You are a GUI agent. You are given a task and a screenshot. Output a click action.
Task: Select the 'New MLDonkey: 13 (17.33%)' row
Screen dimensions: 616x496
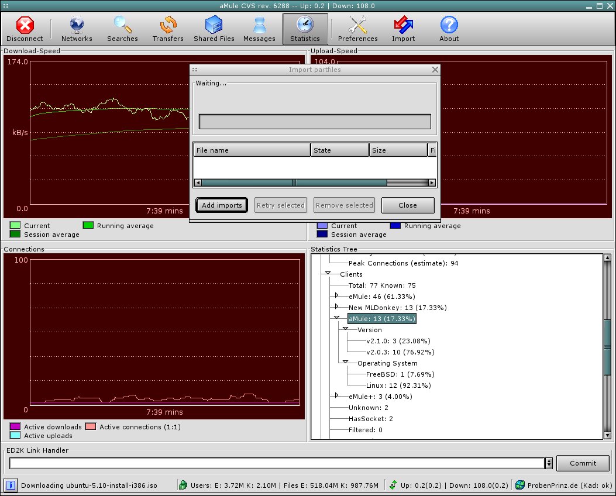(x=397, y=308)
